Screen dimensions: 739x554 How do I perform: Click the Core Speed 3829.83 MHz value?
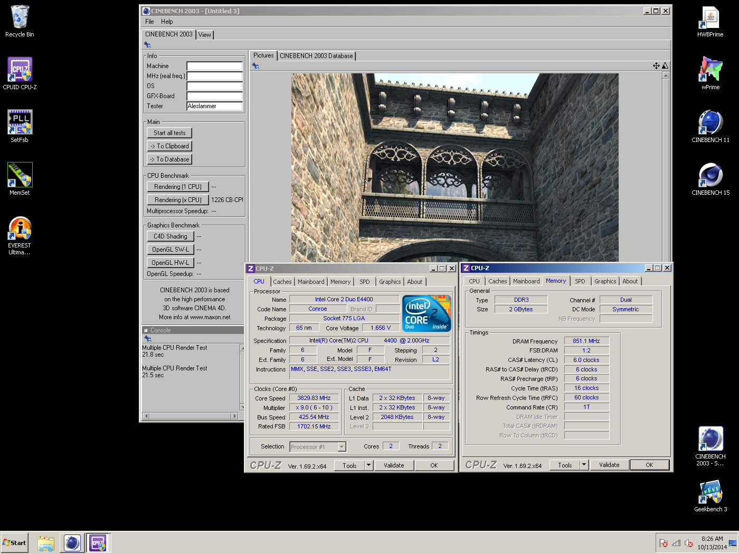point(314,398)
